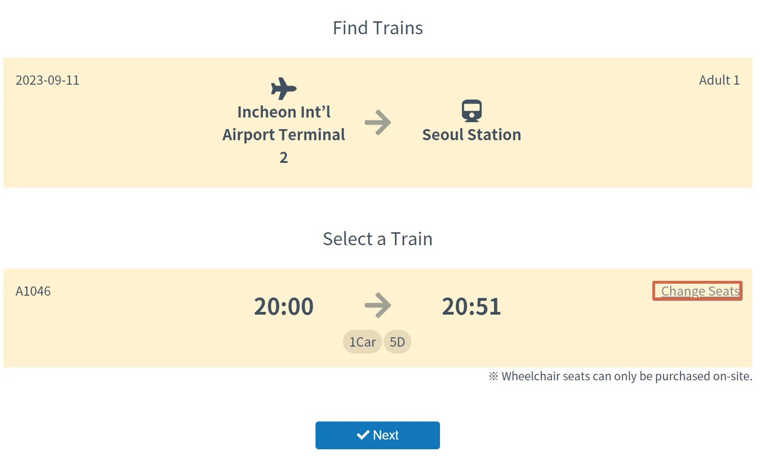Click the airplane icon above Incheon Airport

[x=283, y=88]
